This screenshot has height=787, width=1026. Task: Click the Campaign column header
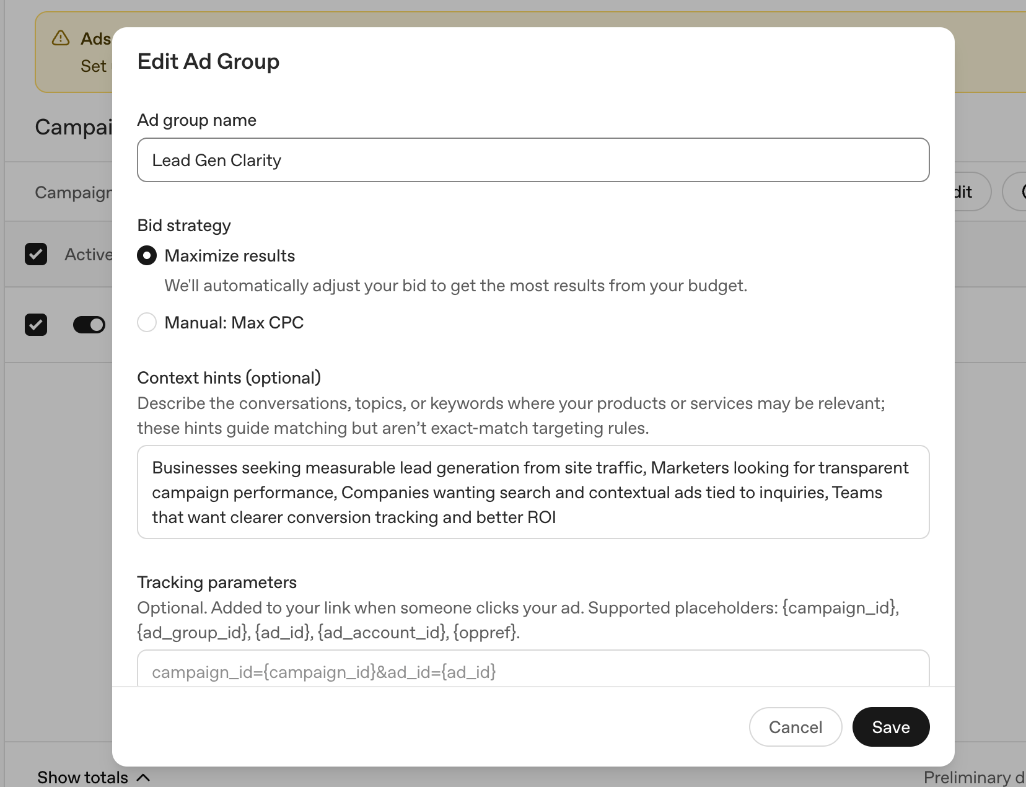tap(73, 192)
